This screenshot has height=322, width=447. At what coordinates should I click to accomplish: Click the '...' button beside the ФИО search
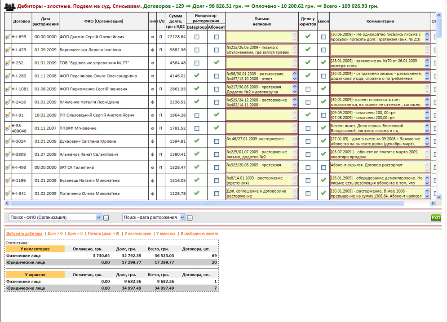click(x=106, y=218)
